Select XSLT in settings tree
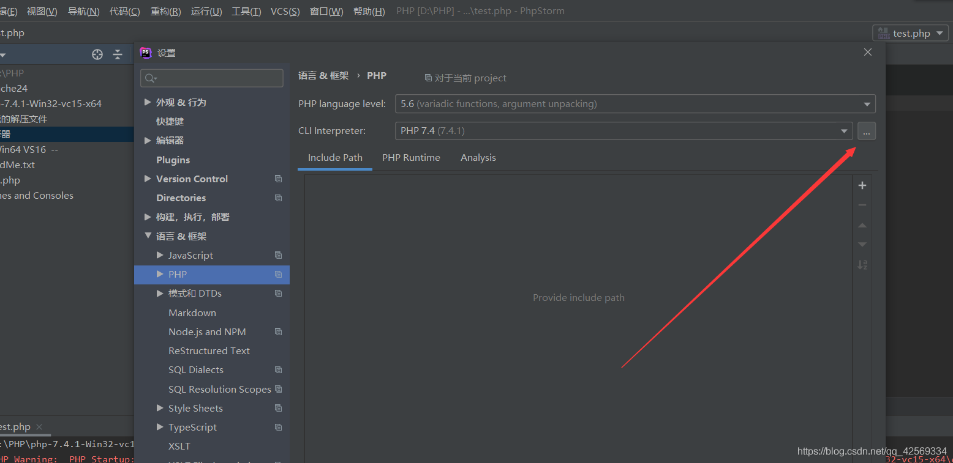The width and height of the screenshot is (953, 463). tap(179, 446)
